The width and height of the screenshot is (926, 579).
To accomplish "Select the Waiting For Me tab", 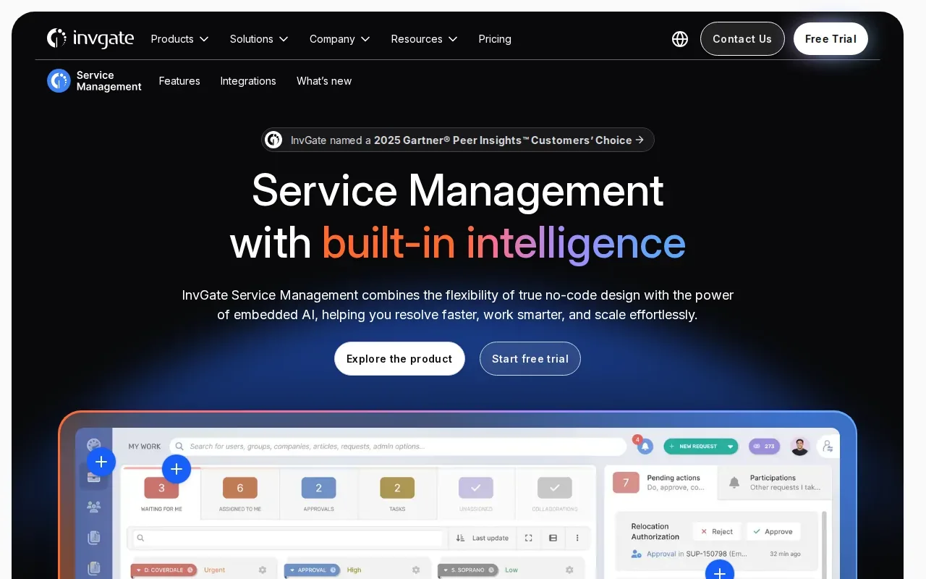I will click(x=161, y=494).
